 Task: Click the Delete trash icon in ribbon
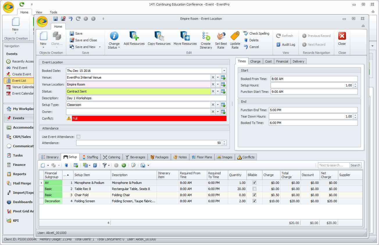[x=246, y=40]
